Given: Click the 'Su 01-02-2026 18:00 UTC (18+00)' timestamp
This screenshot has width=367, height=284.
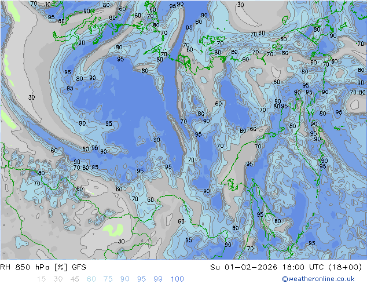Looking at the screenshot, I should [x=286, y=267].
